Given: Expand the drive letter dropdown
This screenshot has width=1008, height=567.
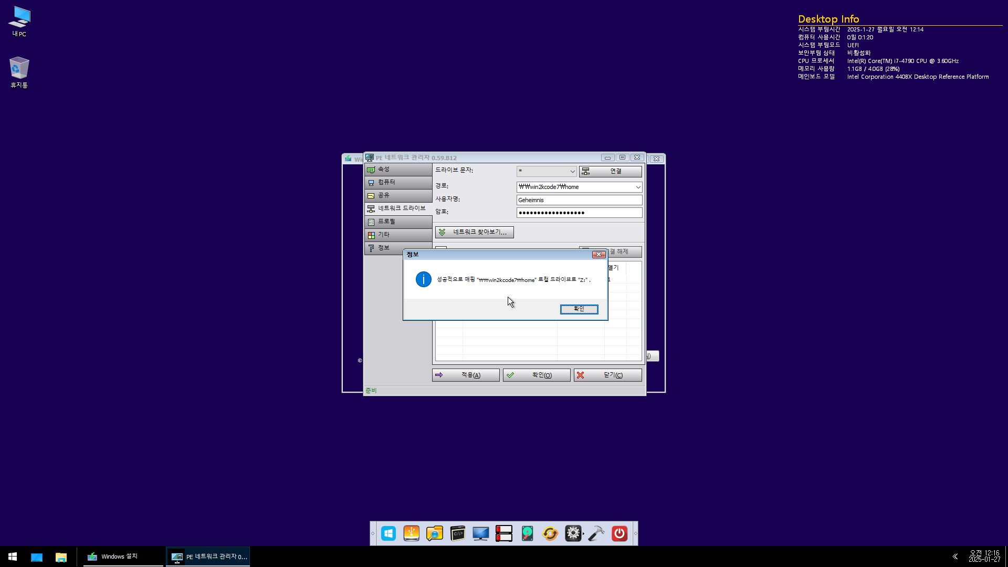Looking at the screenshot, I should pos(572,172).
